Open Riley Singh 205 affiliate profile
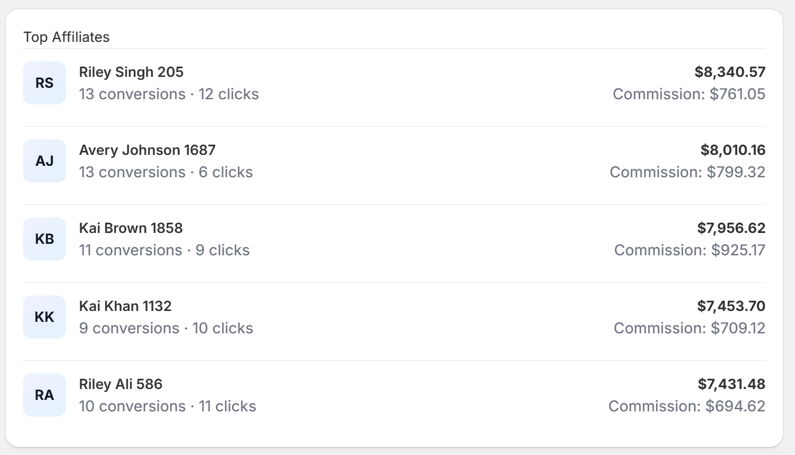The image size is (795, 455). [131, 72]
